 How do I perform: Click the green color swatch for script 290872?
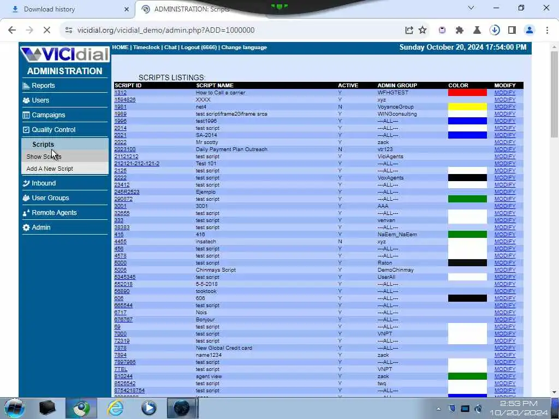[x=467, y=199]
